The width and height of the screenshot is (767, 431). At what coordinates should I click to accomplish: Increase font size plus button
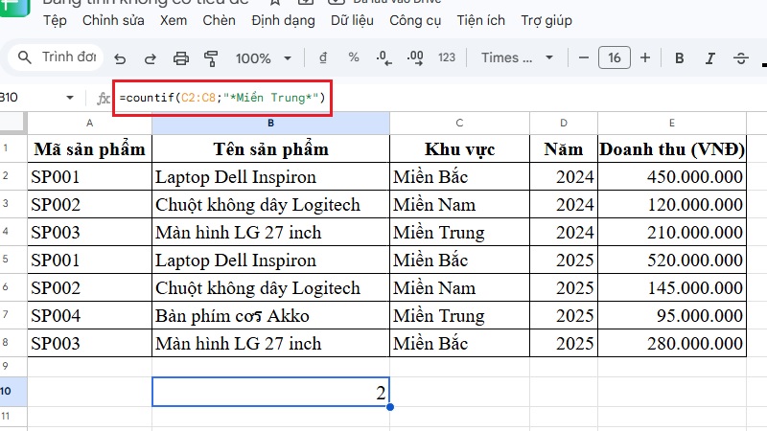[645, 57]
